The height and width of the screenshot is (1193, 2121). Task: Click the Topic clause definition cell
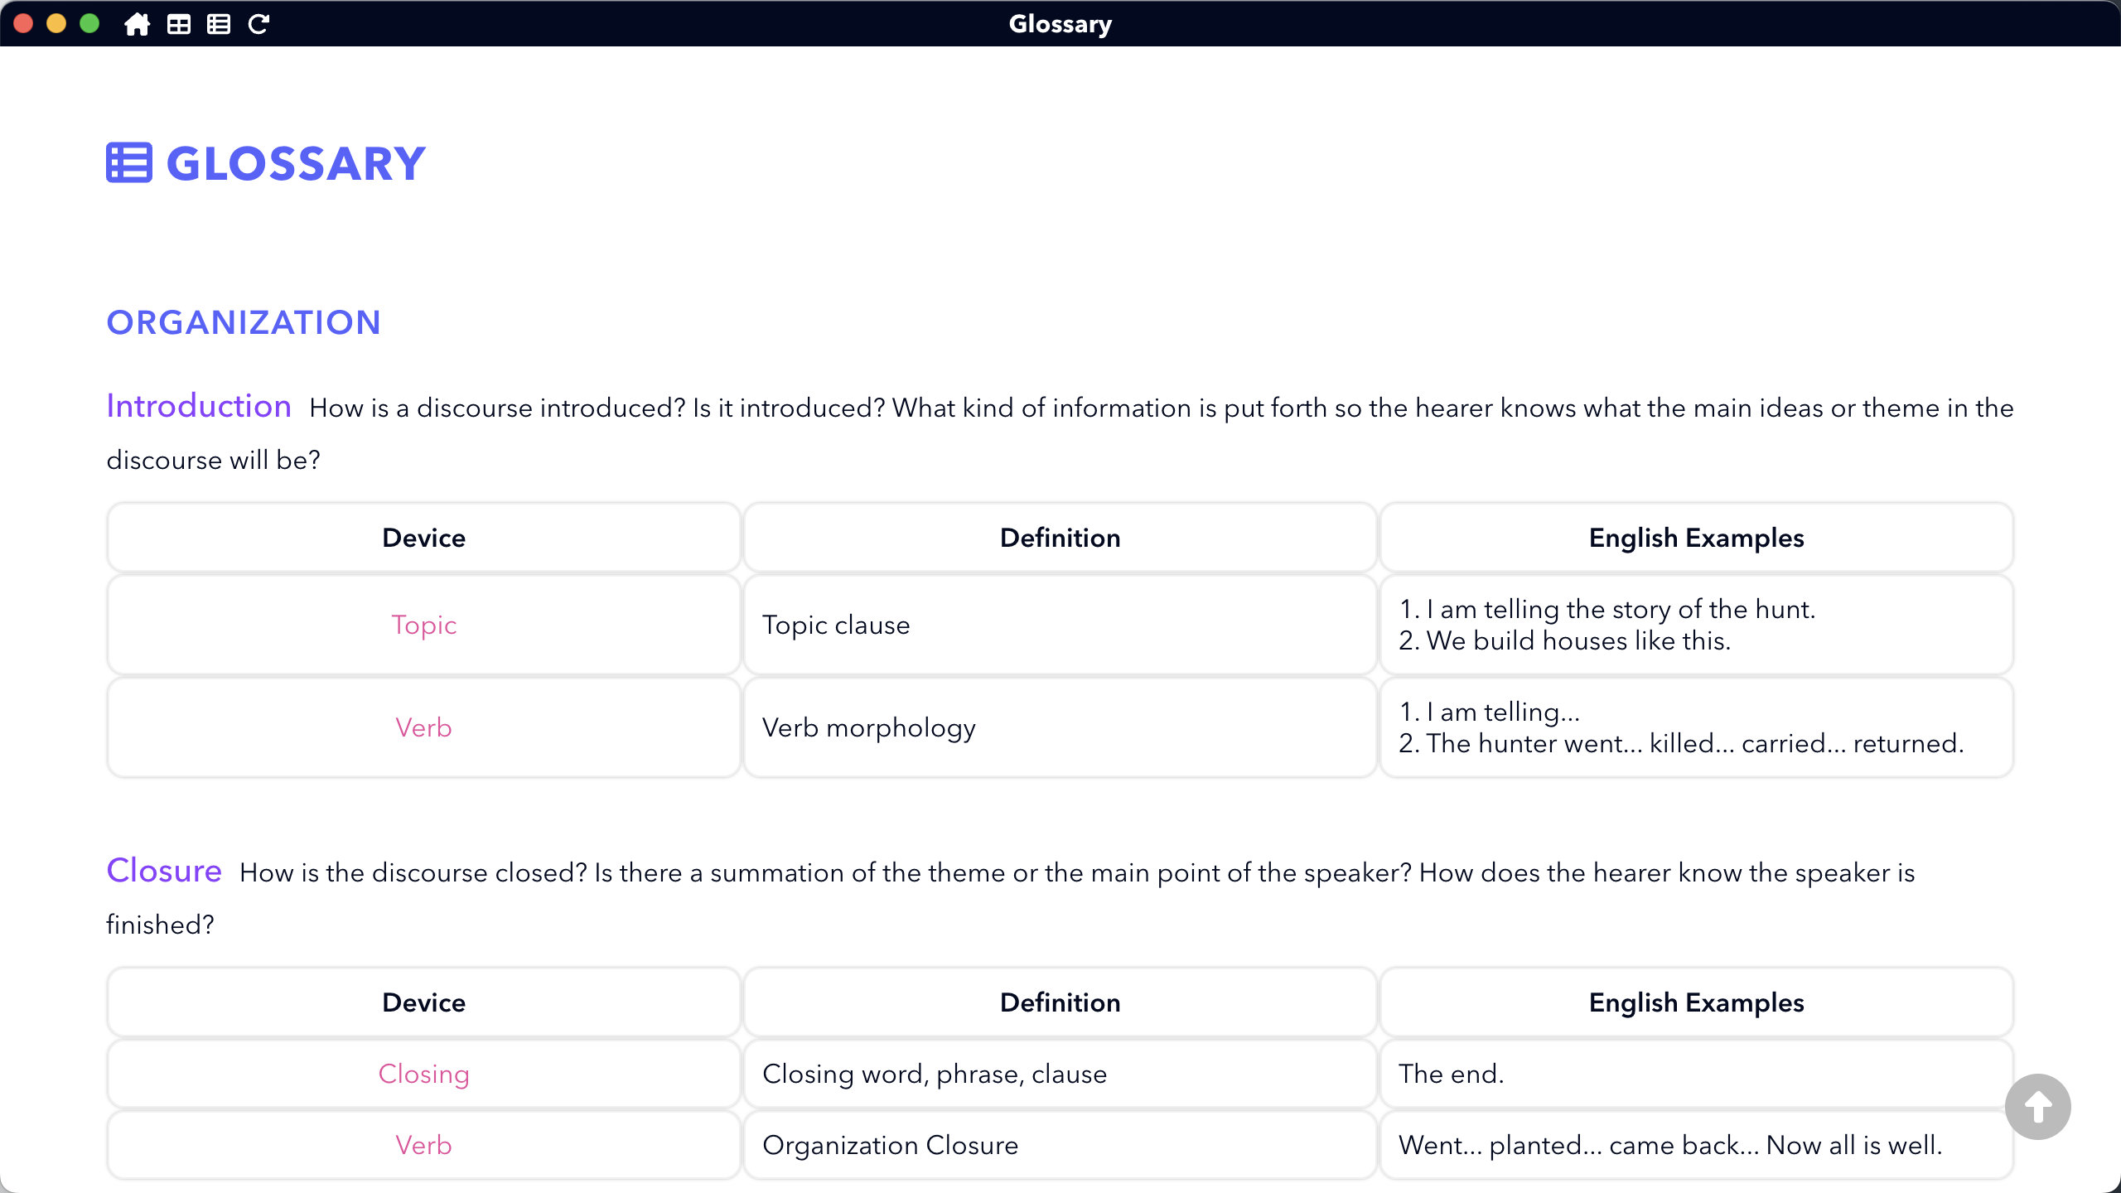click(x=1060, y=625)
